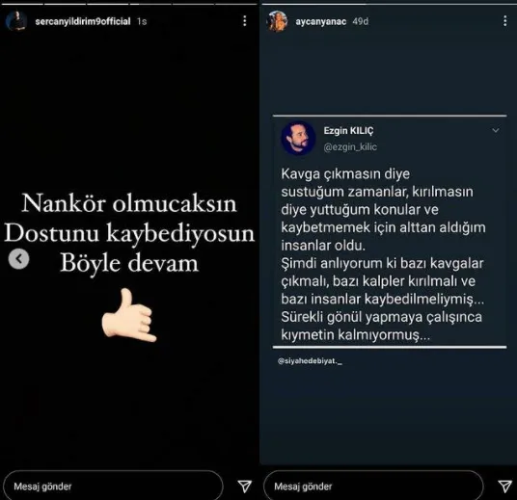This screenshot has width=517, height=500.
Task: Jump to first story progress segment on left
Action: point(21,4)
